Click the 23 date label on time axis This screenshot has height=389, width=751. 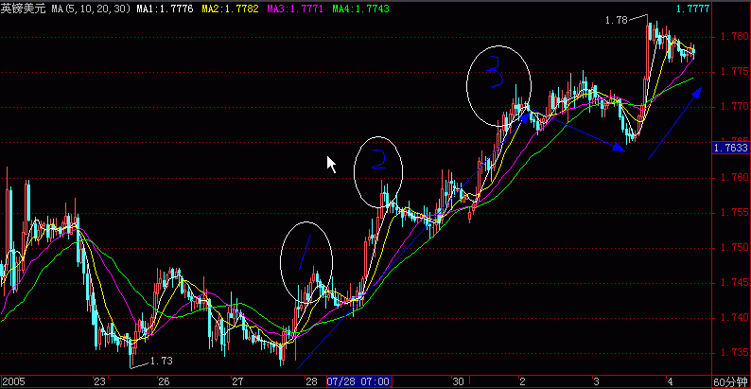coord(99,381)
